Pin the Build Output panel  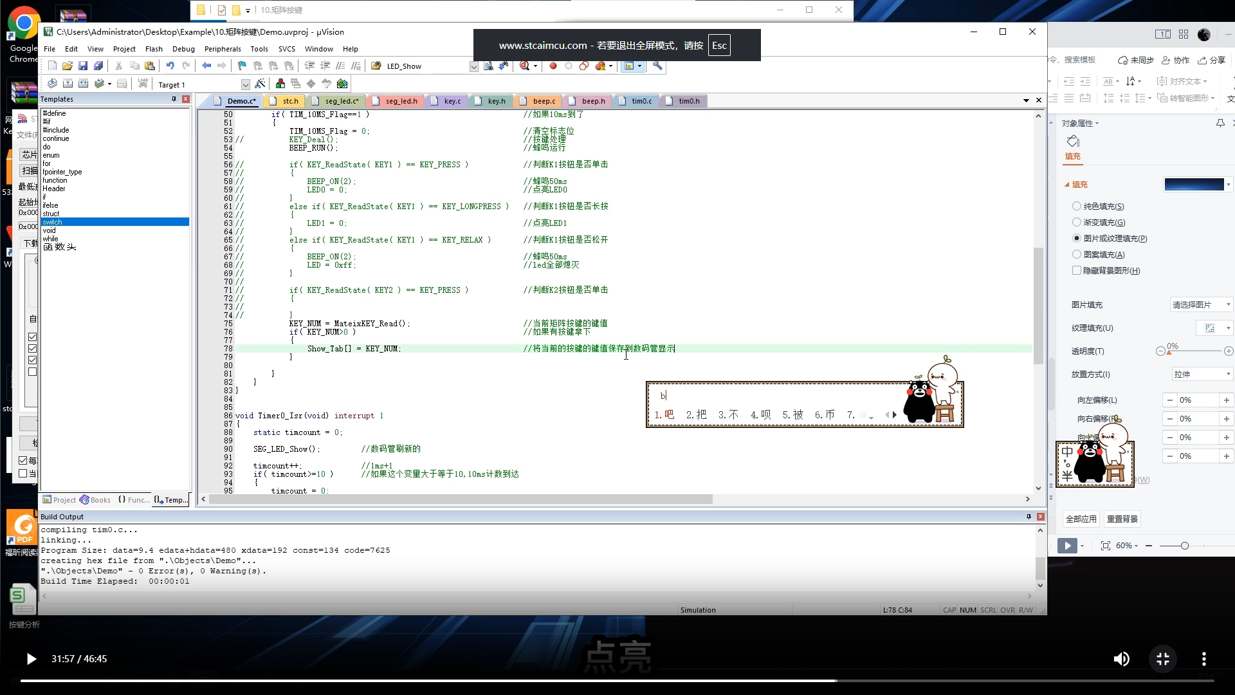click(1029, 516)
